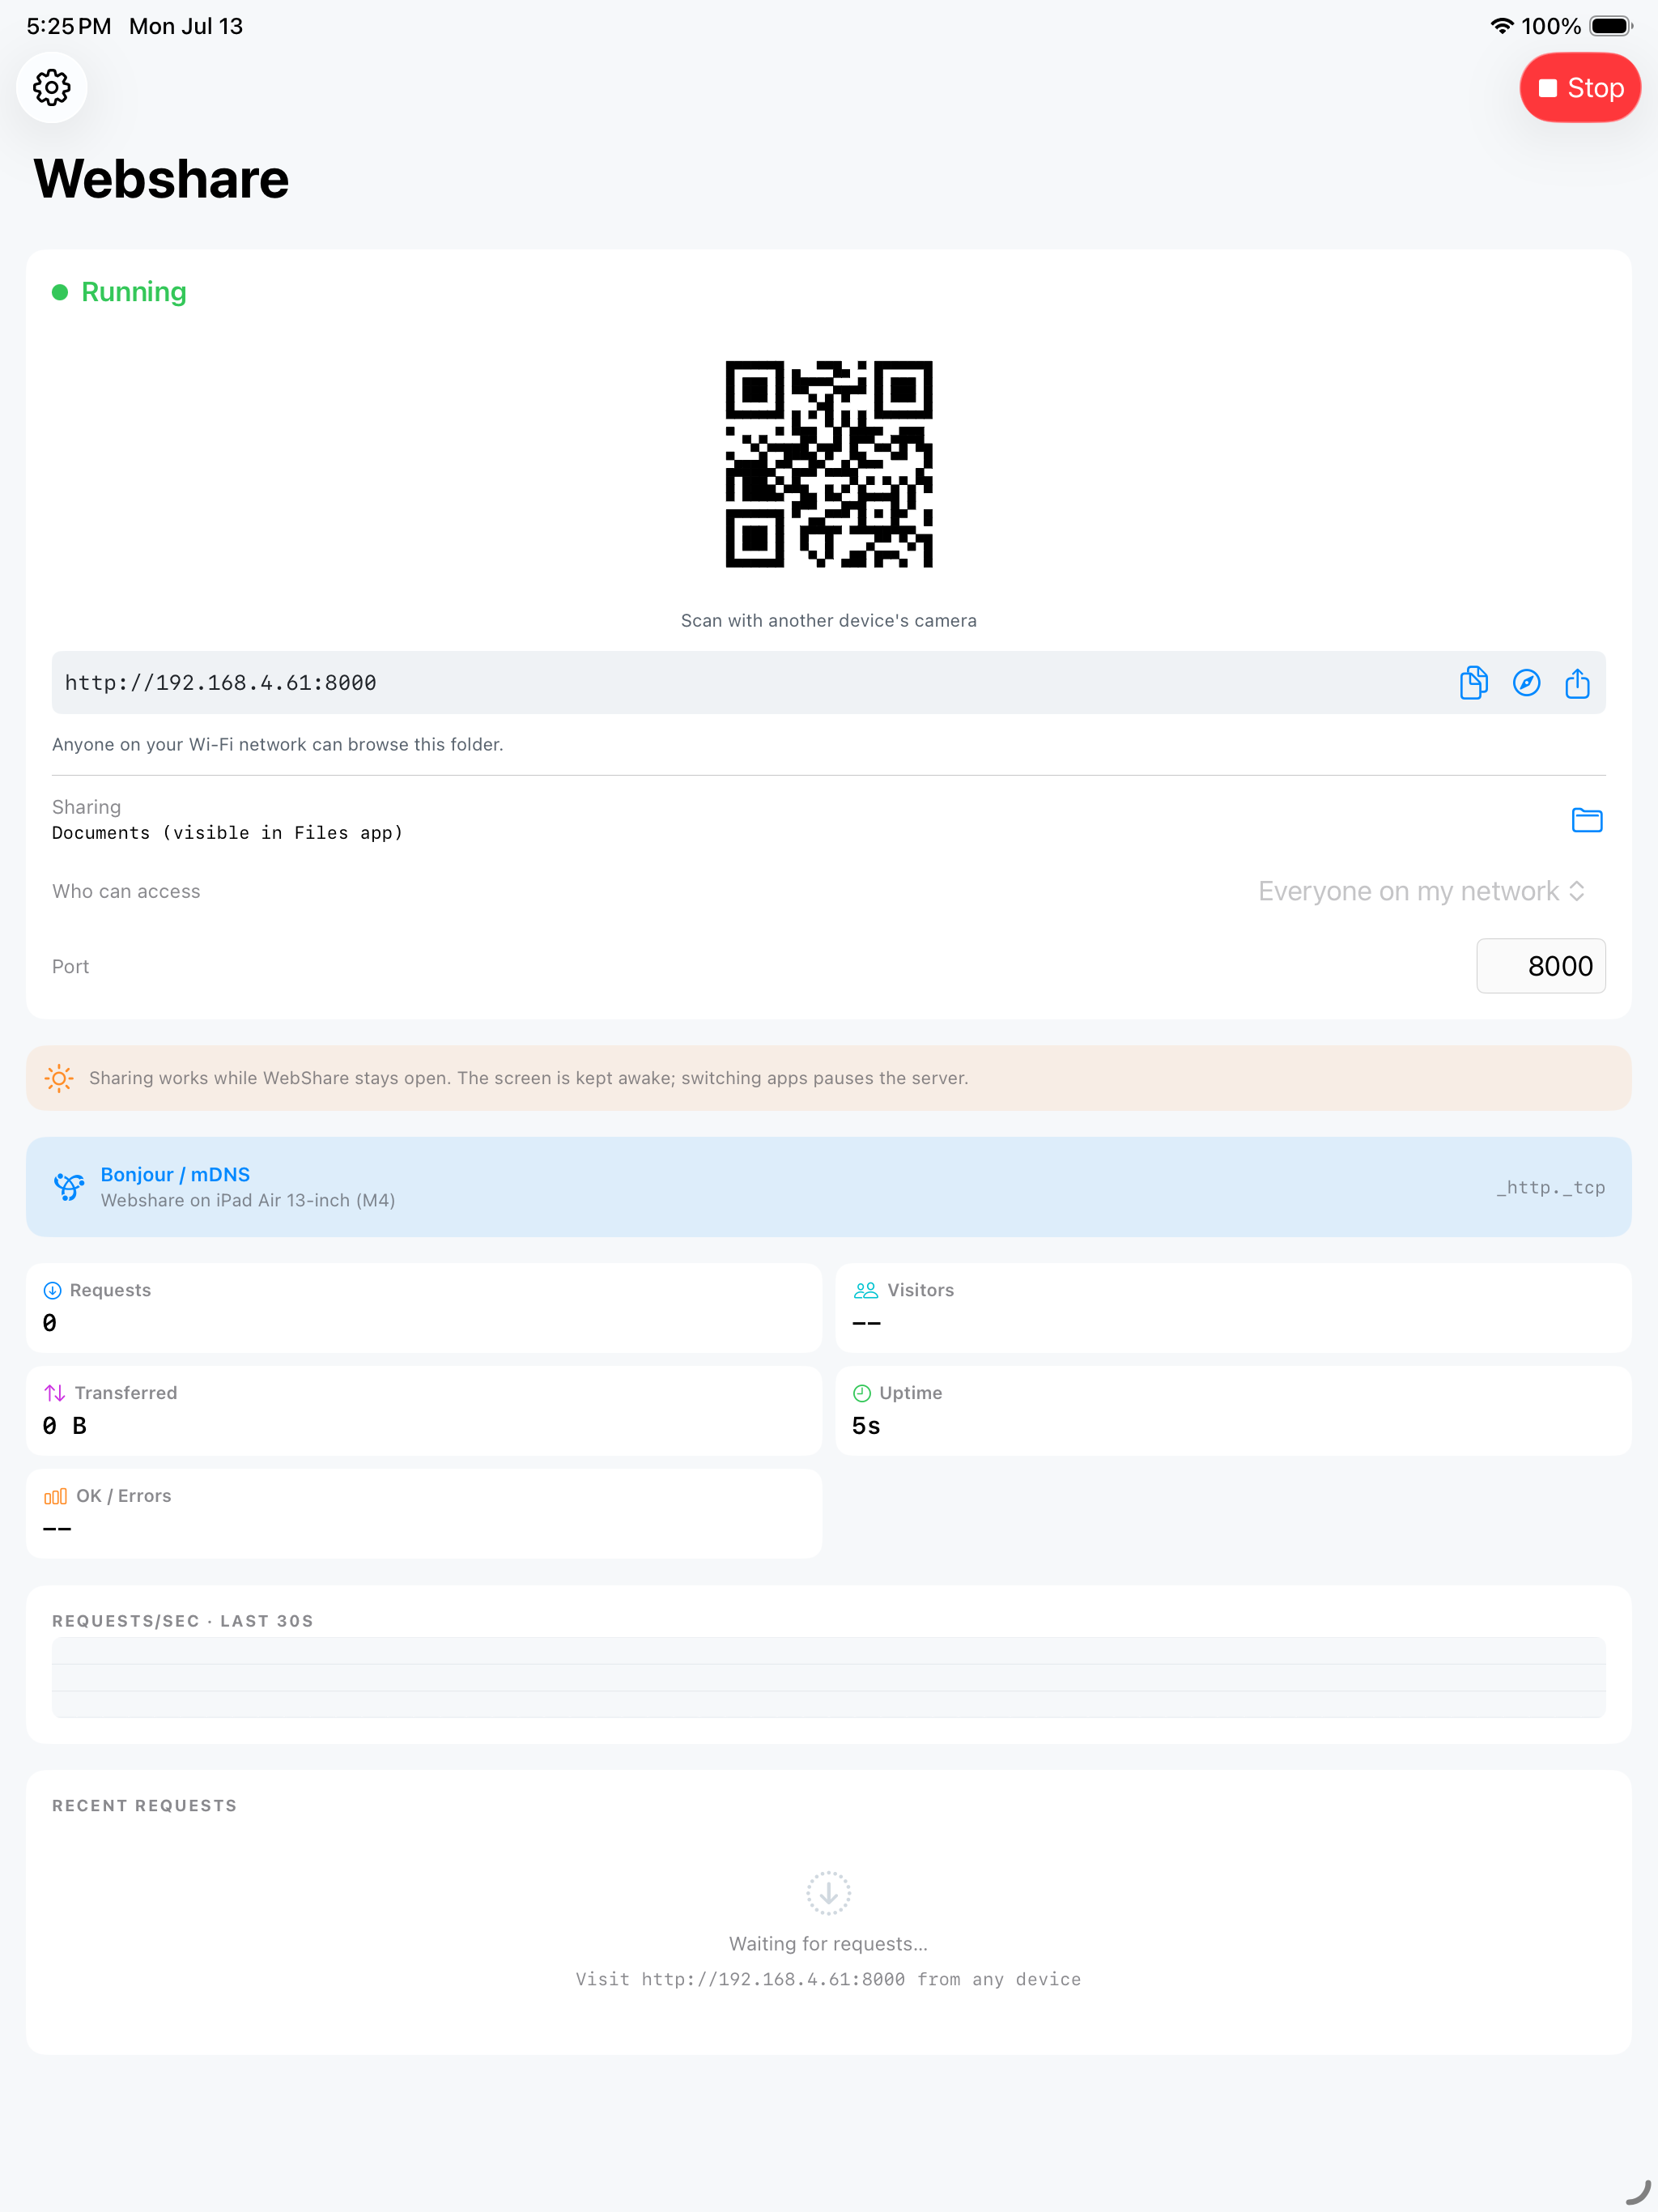
Task: Tap the Wi-Fi status icon
Action: pyautogui.click(x=1502, y=26)
